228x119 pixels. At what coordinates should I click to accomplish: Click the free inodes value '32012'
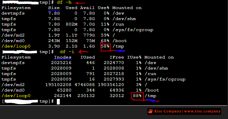click(x=117, y=96)
